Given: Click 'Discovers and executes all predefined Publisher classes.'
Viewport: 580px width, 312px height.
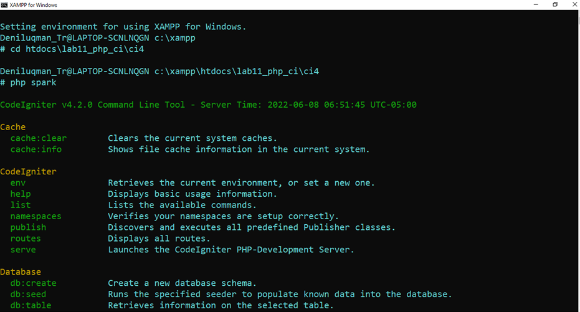Looking at the screenshot, I should (x=252, y=227).
